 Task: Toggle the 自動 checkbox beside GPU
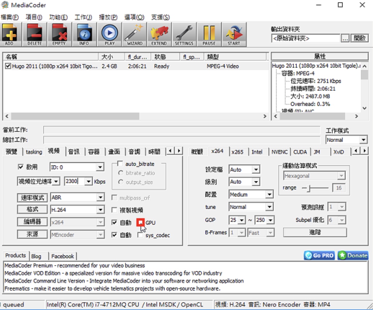114,223
